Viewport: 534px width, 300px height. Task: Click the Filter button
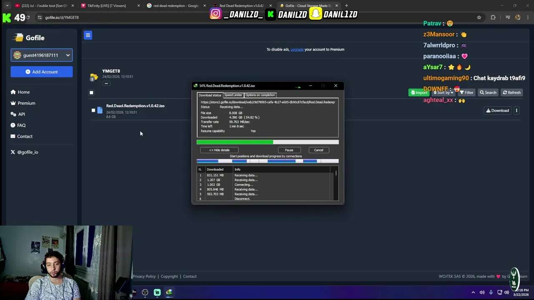pos(466,92)
